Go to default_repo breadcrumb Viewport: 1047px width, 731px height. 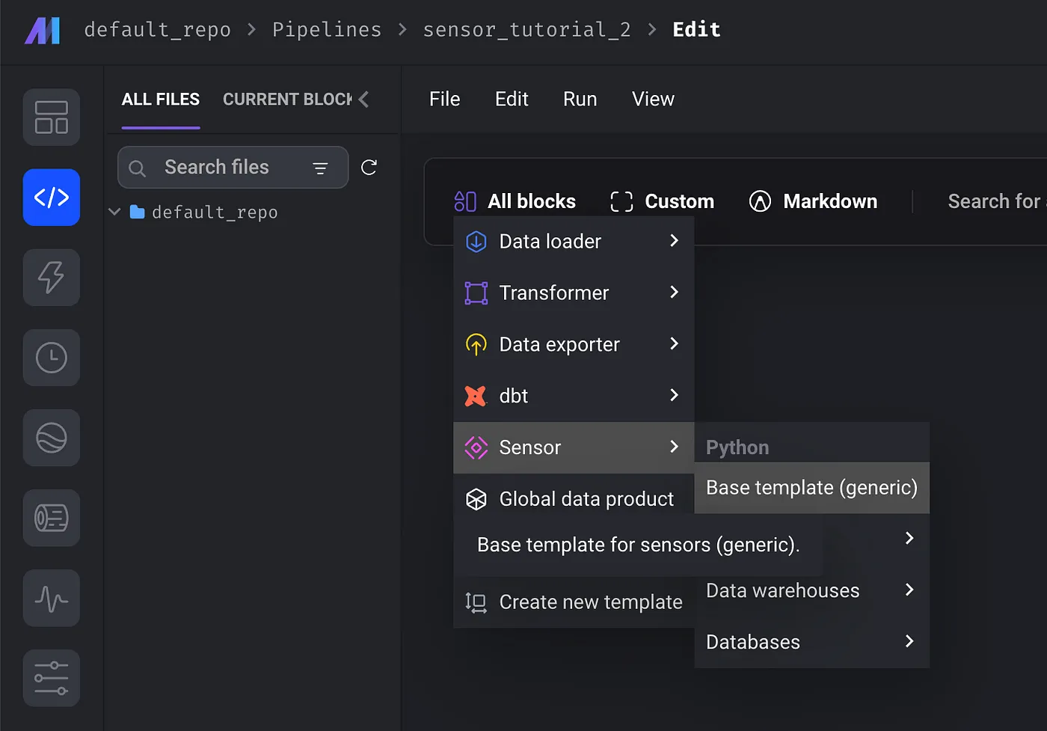coord(158,30)
